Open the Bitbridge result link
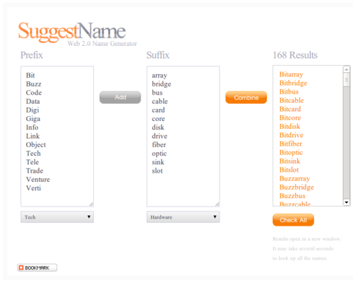 (293, 83)
